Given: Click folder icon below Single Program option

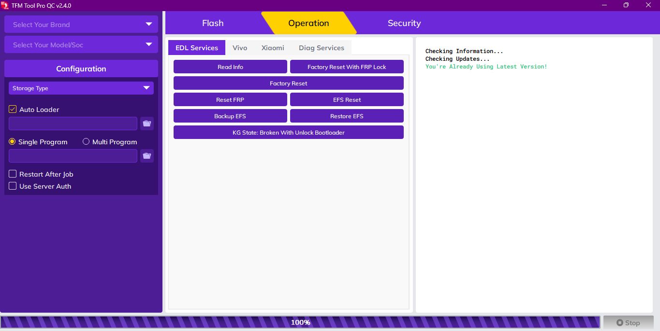Looking at the screenshot, I should pyautogui.click(x=147, y=156).
